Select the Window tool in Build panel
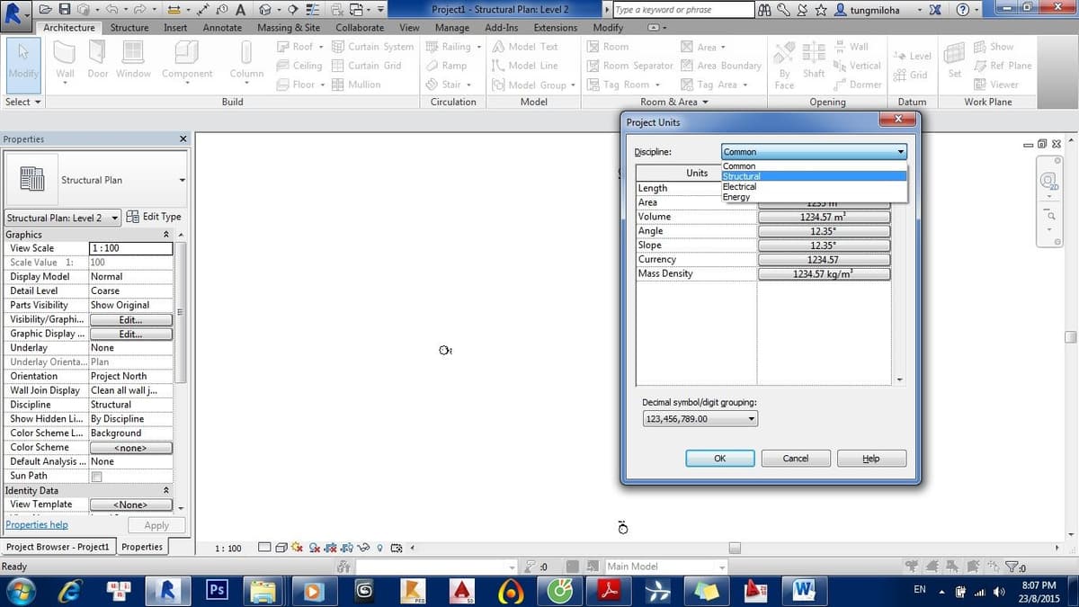The image size is (1079, 607). pyautogui.click(x=133, y=61)
